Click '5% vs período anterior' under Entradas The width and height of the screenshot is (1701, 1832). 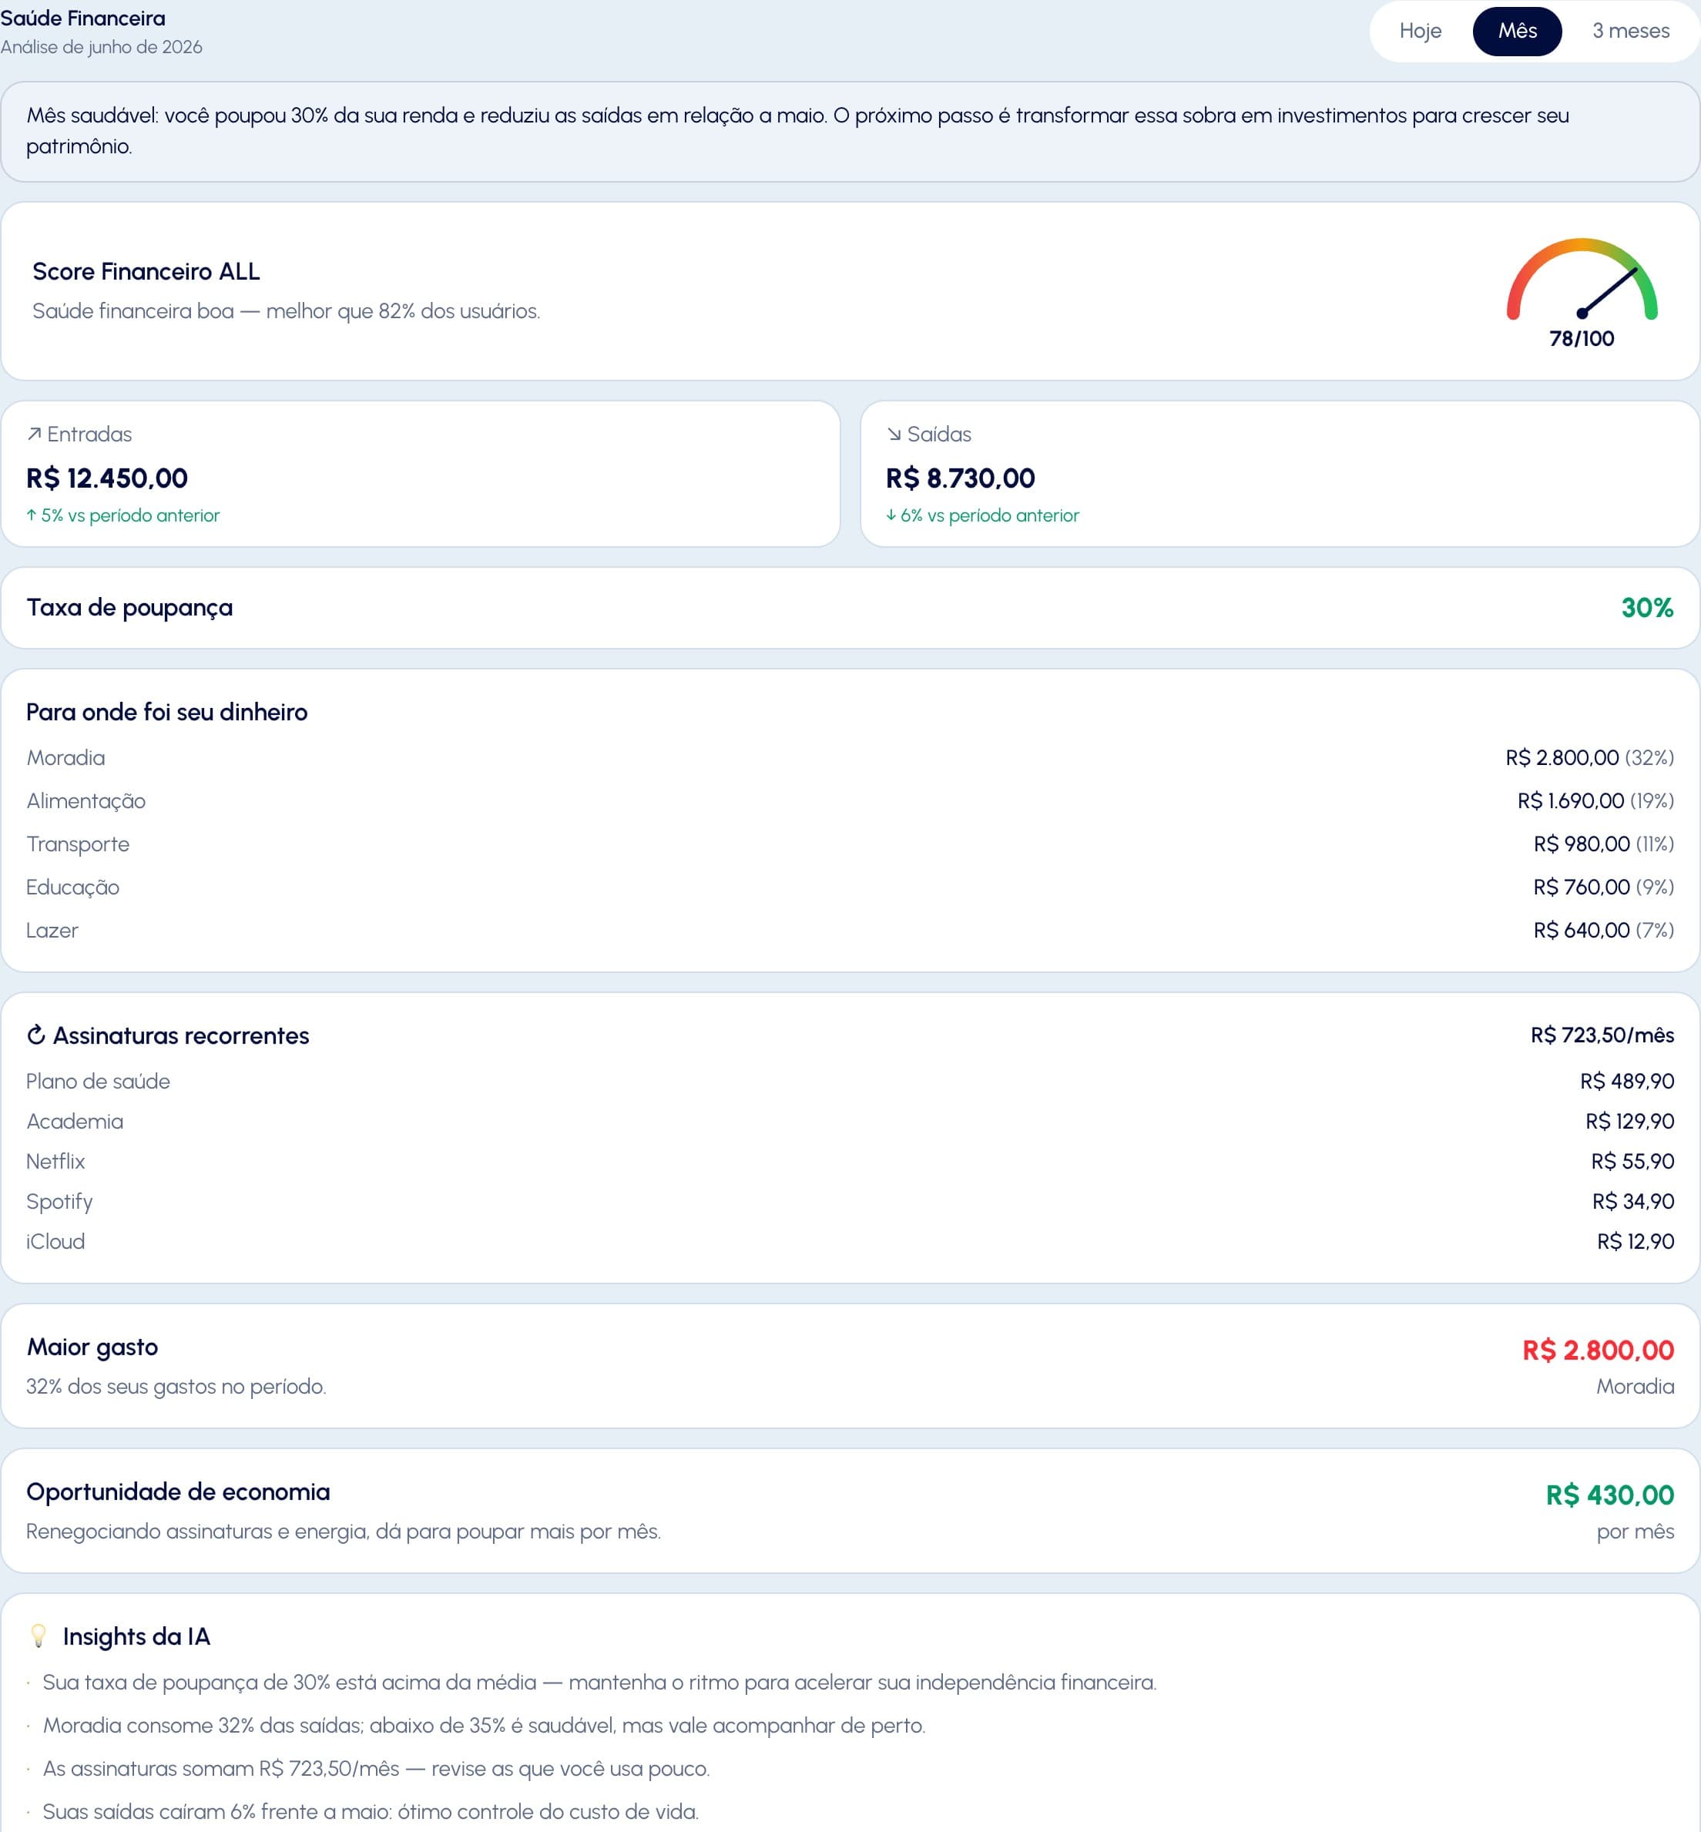129,515
